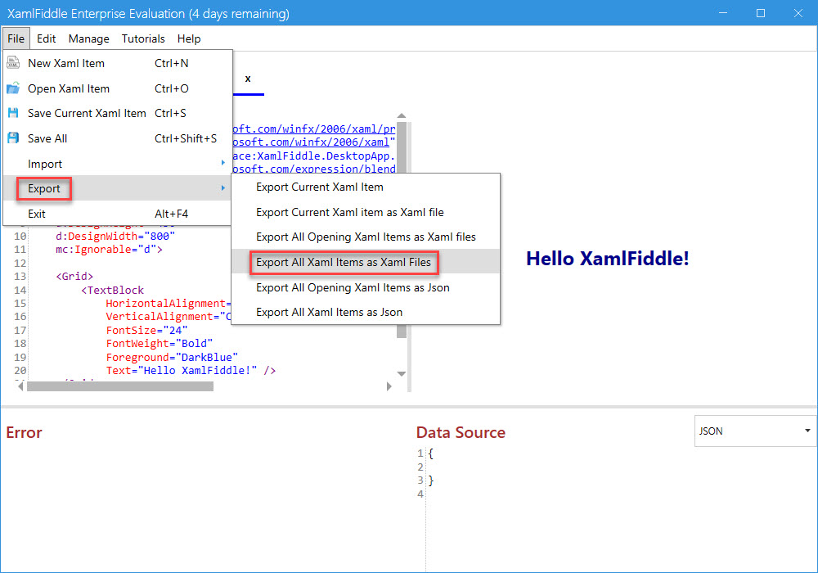The height and width of the screenshot is (573, 818).
Task: Click the <Grid> tag on line 13
Action: click(x=74, y=276)
